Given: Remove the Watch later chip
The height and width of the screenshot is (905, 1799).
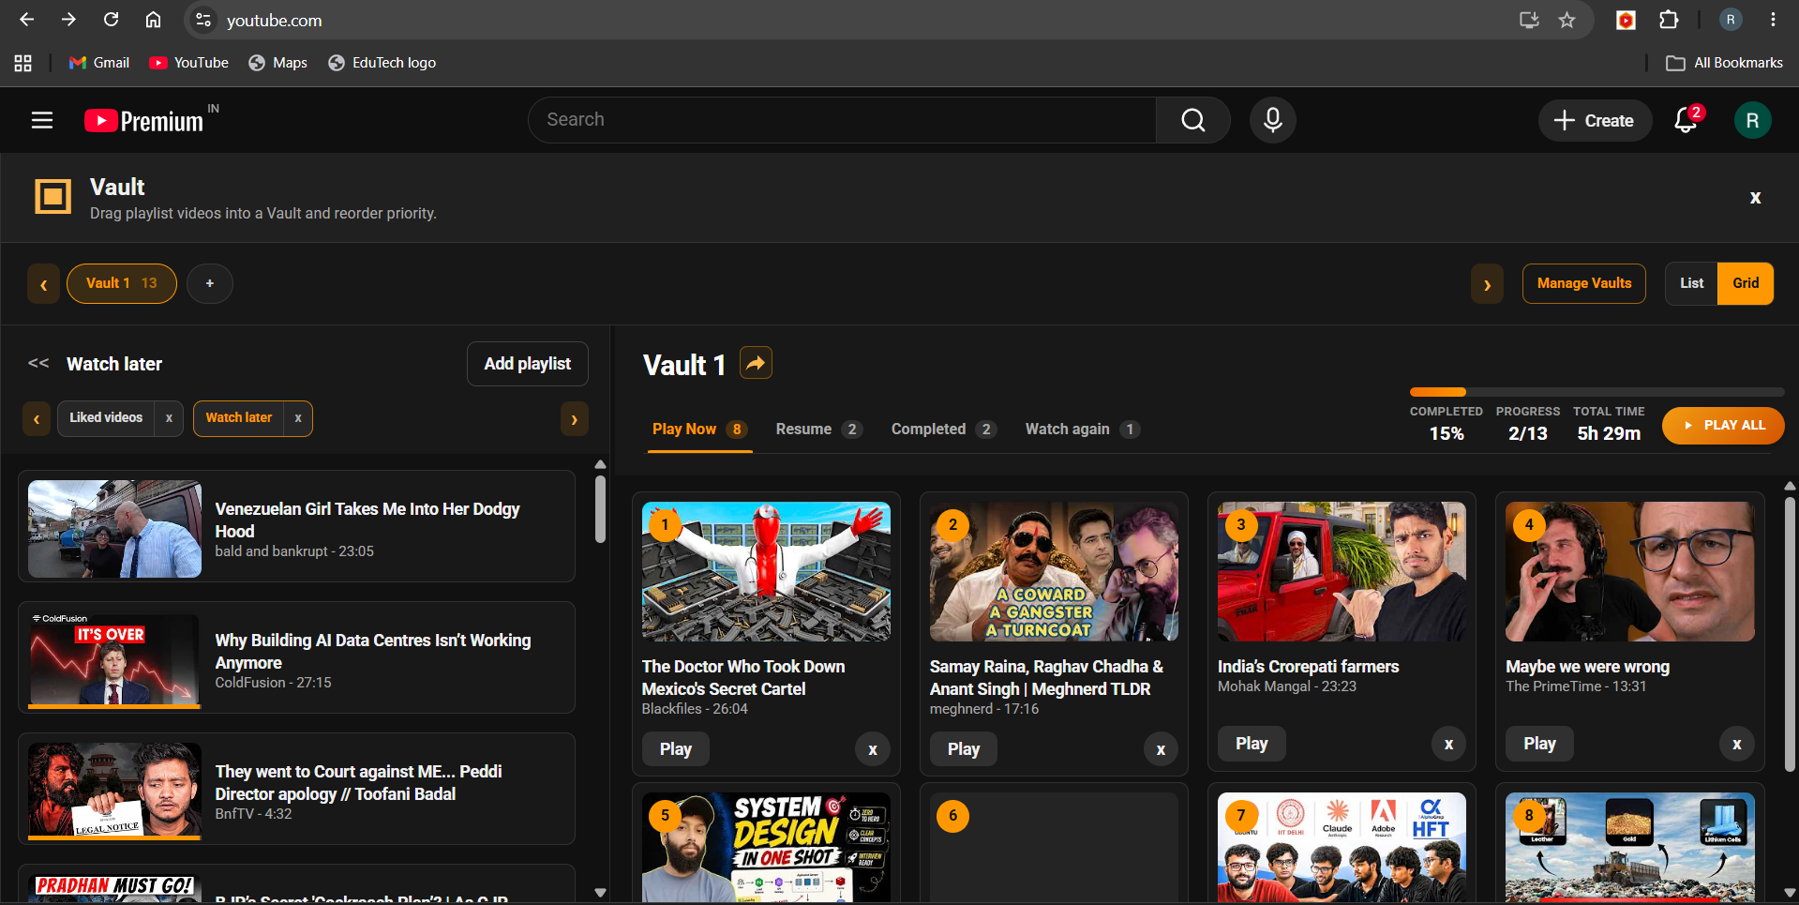Looking at the screenshot, I should 298,418.
